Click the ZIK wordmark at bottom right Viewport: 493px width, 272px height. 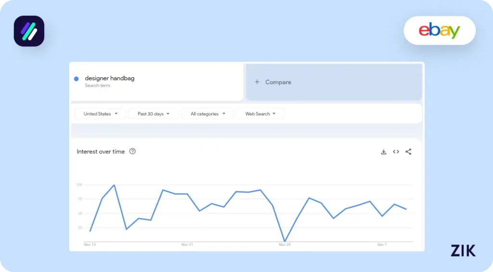(x=463, y=250)
